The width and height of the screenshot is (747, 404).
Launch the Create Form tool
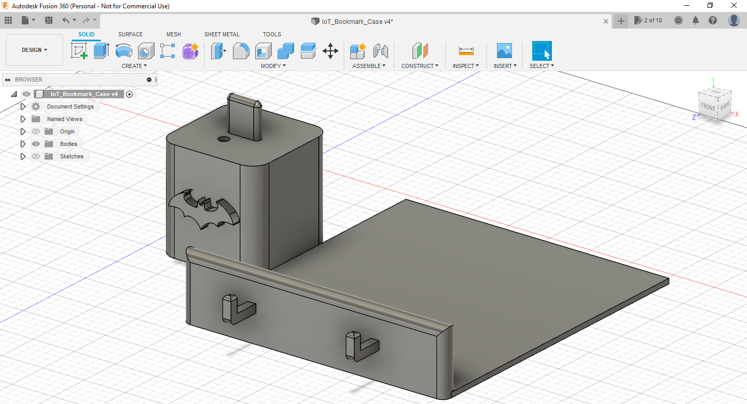[x=190, y=51]
